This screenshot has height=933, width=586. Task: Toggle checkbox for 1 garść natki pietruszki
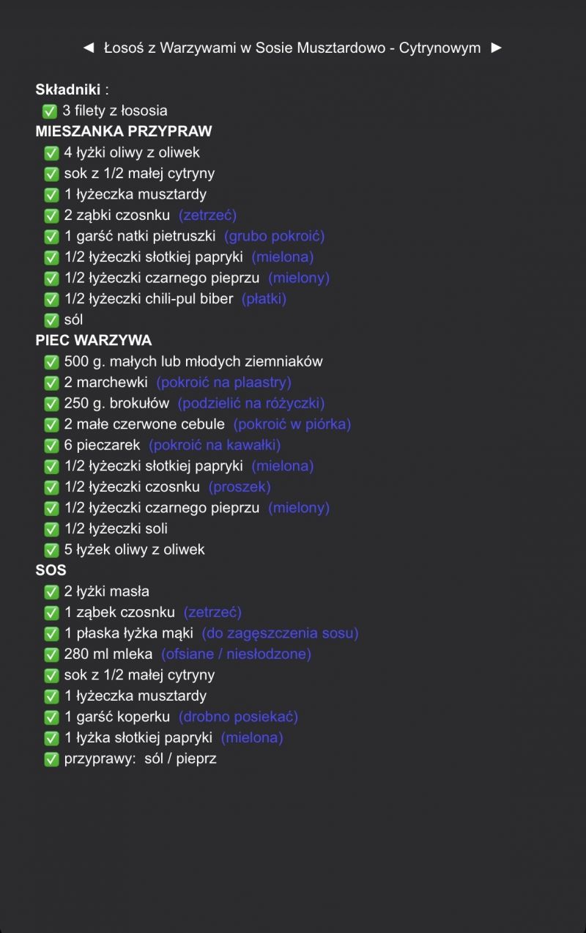tap(51, 237)
